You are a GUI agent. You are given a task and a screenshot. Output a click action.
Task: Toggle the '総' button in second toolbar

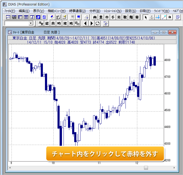pyautogui.click(x=47, y=24)
